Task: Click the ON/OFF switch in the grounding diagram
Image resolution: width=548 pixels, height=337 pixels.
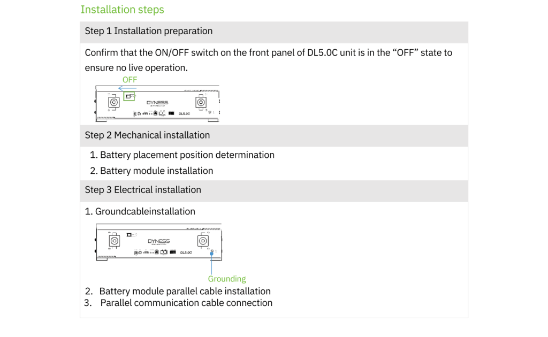Action: click(129, 234)
